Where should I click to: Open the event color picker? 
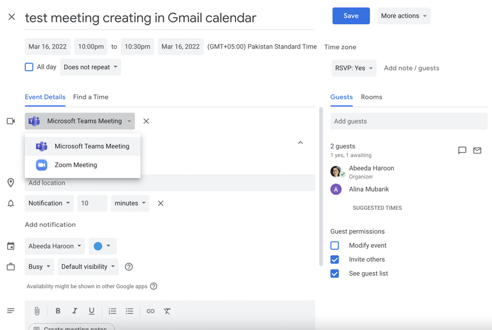point(102,246)
